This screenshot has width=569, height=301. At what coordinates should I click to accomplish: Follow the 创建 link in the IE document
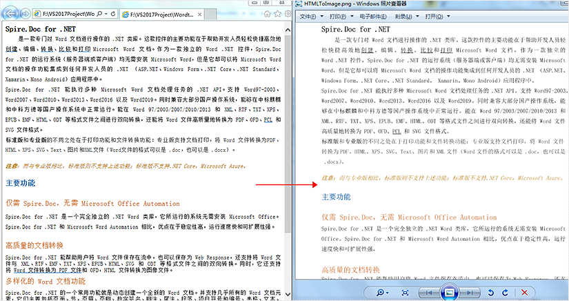(12, 49)
